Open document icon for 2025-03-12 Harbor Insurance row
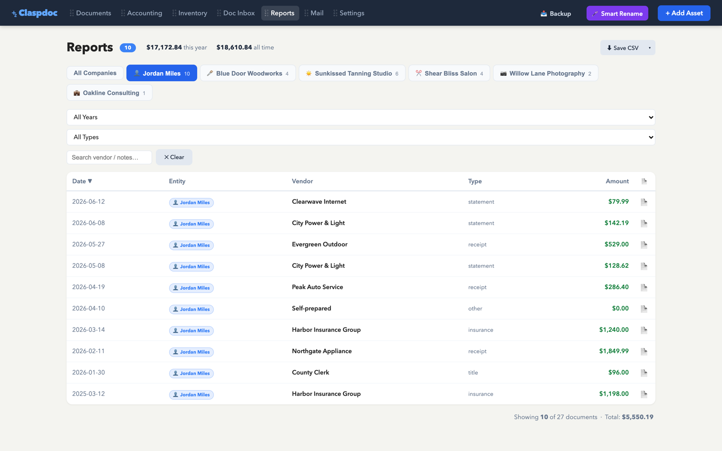Viewport: 722px width, 451px height. coord(644,394)
